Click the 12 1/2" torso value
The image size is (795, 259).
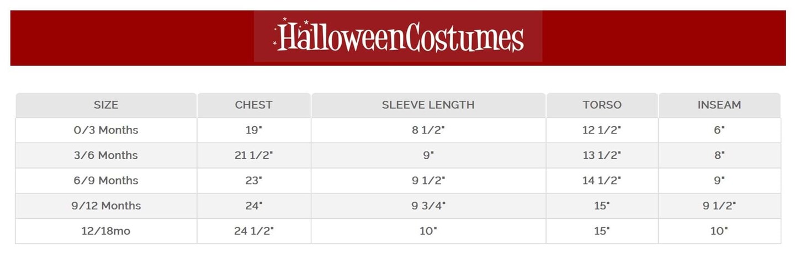[x=602, y=130]
